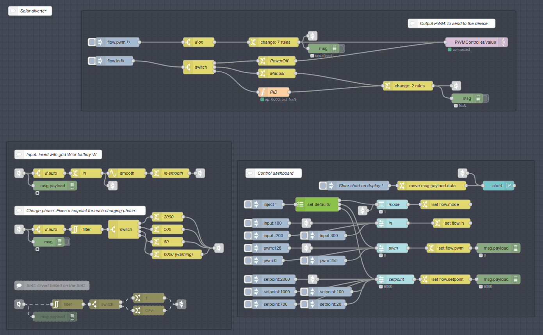Select the disabled OFF change node
This screenshot has height=335, width=543.
[x=149, y=310]
